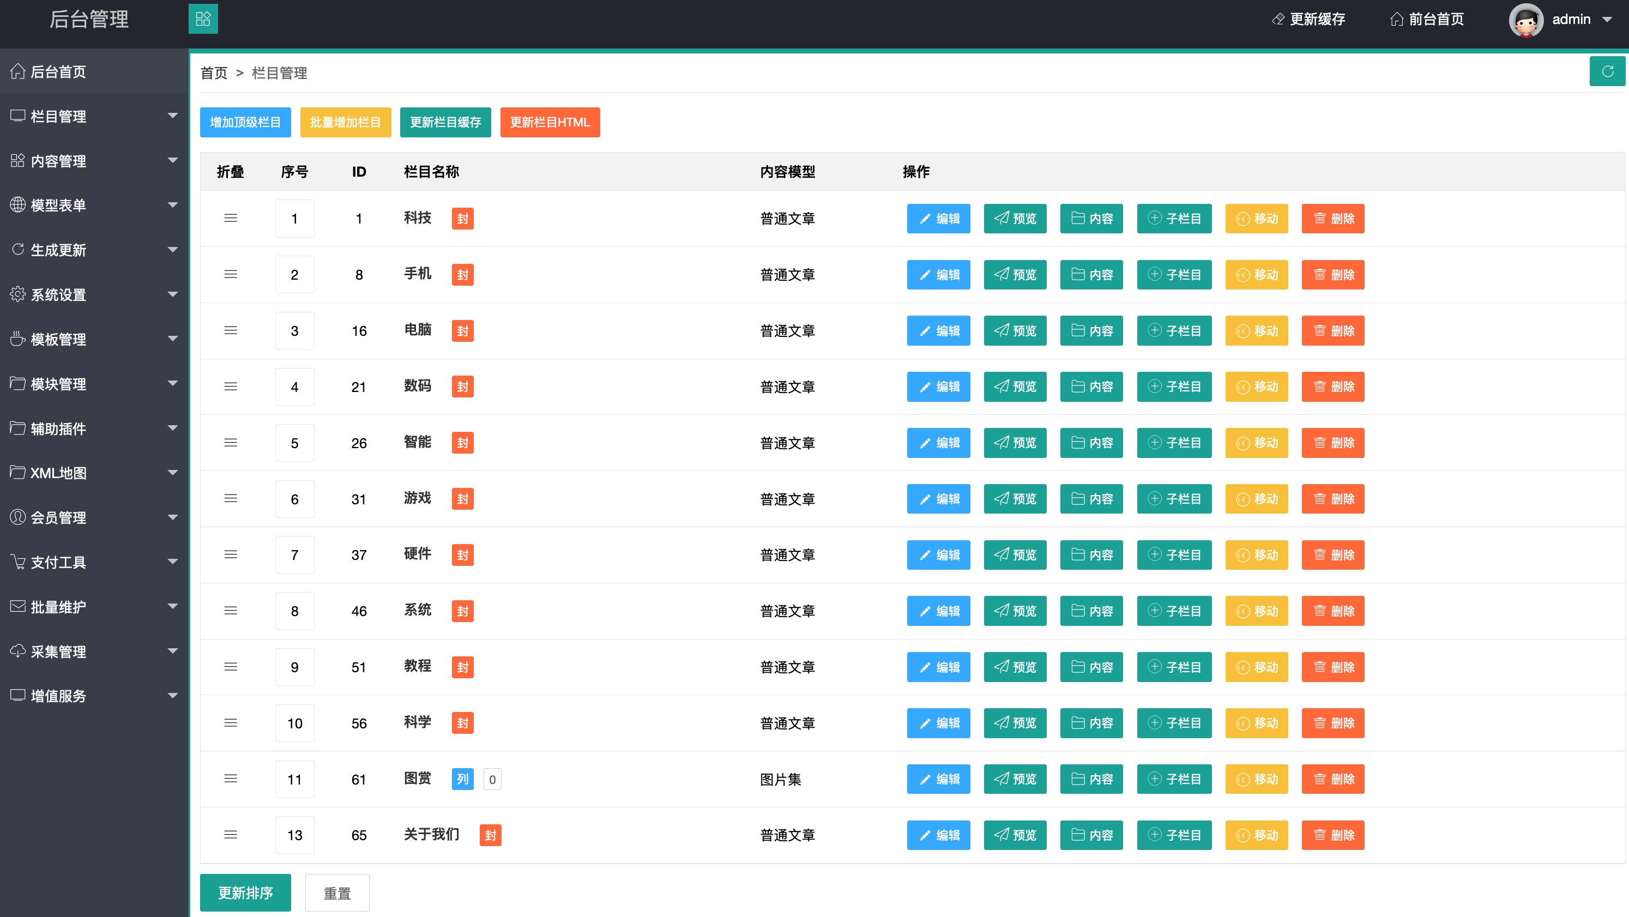Click the green refresh icon button
The image size is (1629, 917).
click(1607, 71)
